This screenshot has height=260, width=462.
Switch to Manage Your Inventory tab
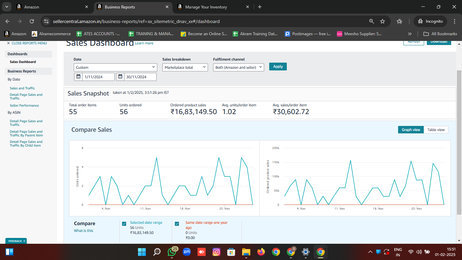(206, 7)
